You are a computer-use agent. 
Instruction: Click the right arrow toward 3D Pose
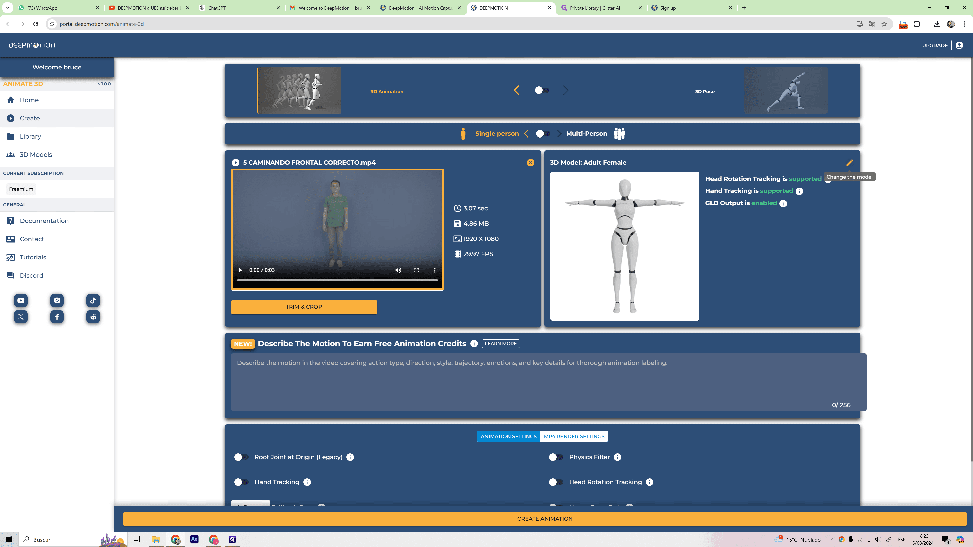click(x=566, y=90)
